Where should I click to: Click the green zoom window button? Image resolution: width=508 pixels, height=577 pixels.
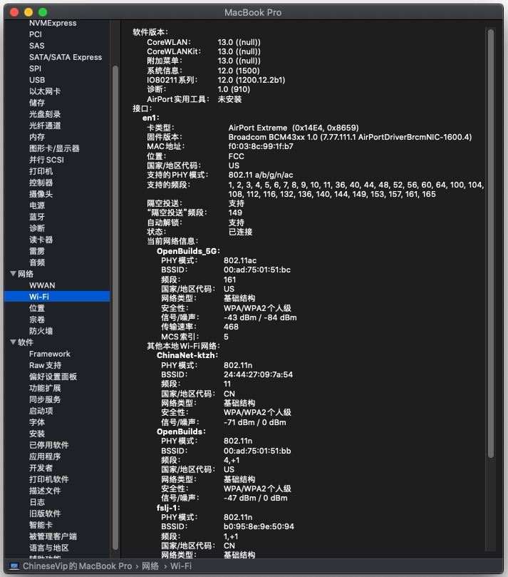[x=43, y=12]
